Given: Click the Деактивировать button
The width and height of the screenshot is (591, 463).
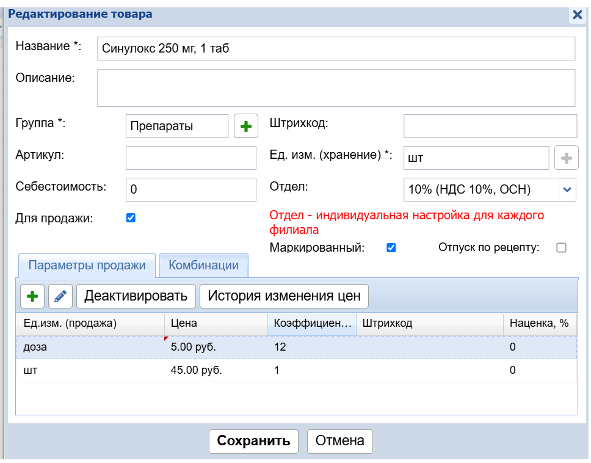Looking at the screenshot, I should pos(136,296).
